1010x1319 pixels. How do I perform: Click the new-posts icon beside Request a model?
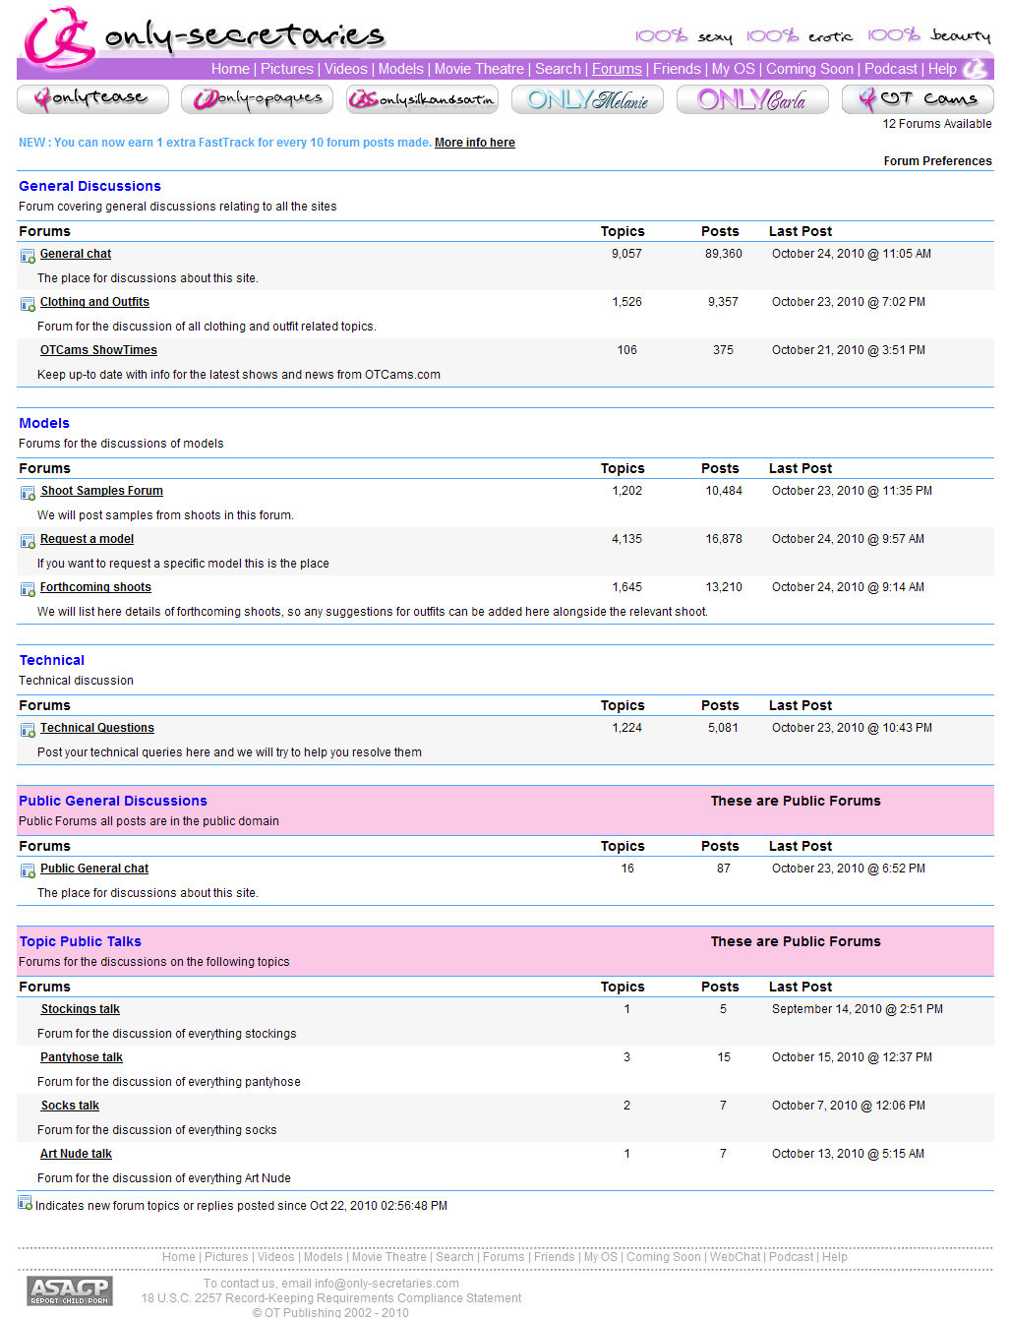click(x=28, y=541)
